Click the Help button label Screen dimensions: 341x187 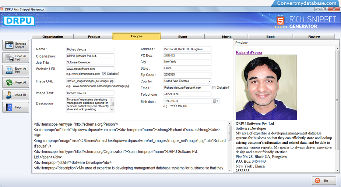[18, 107]
